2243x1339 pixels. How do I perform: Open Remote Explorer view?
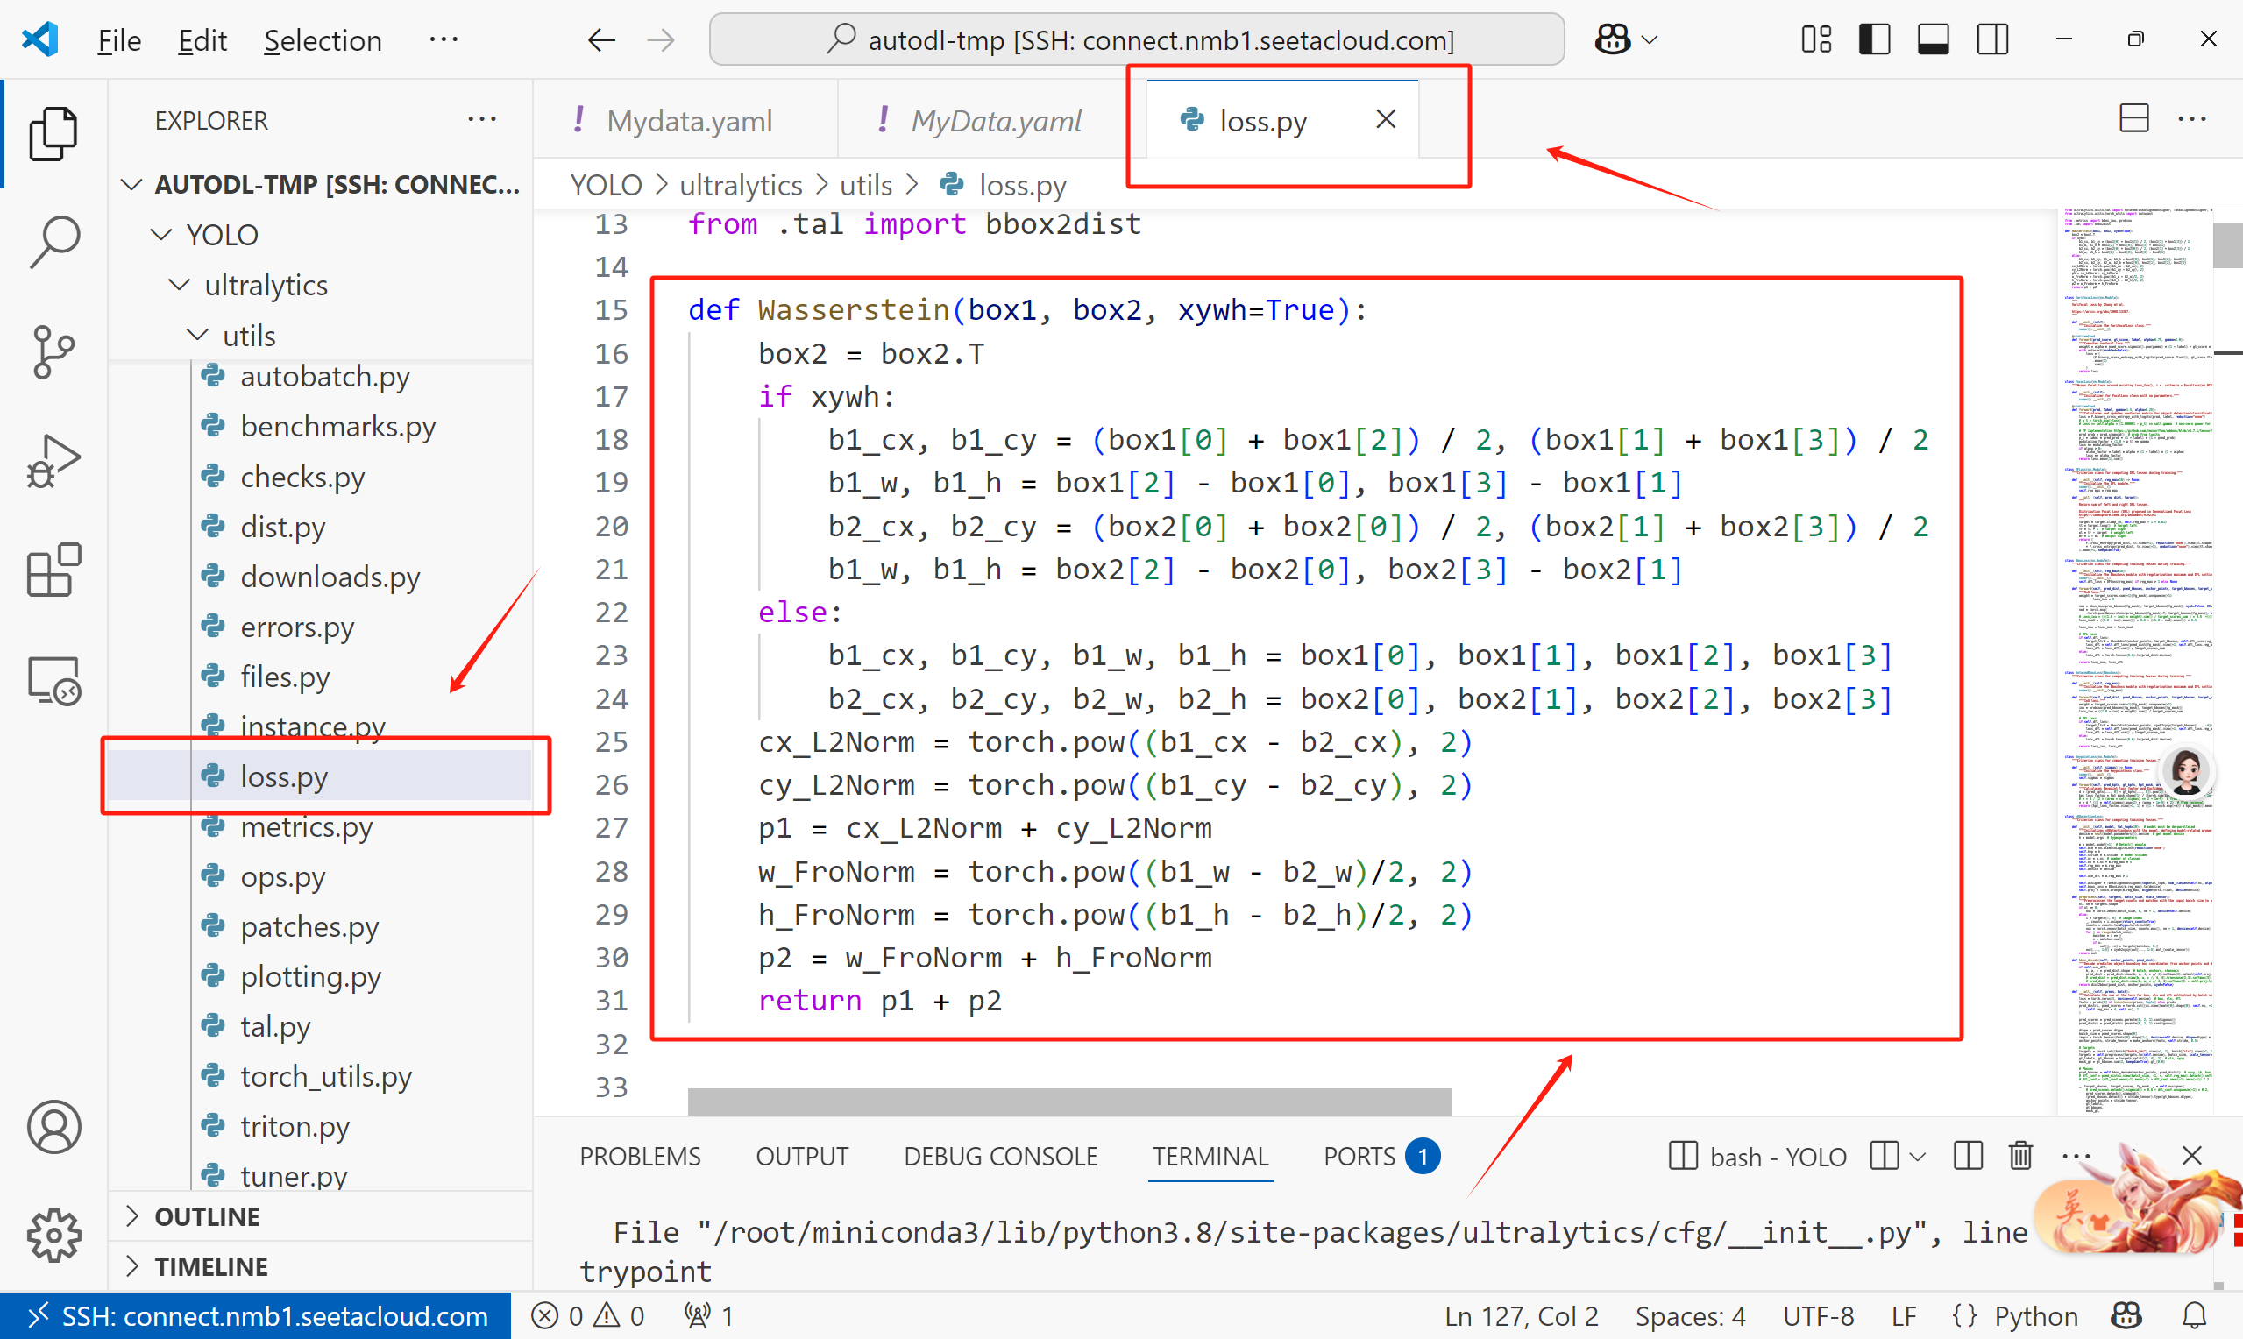[54, 680]
